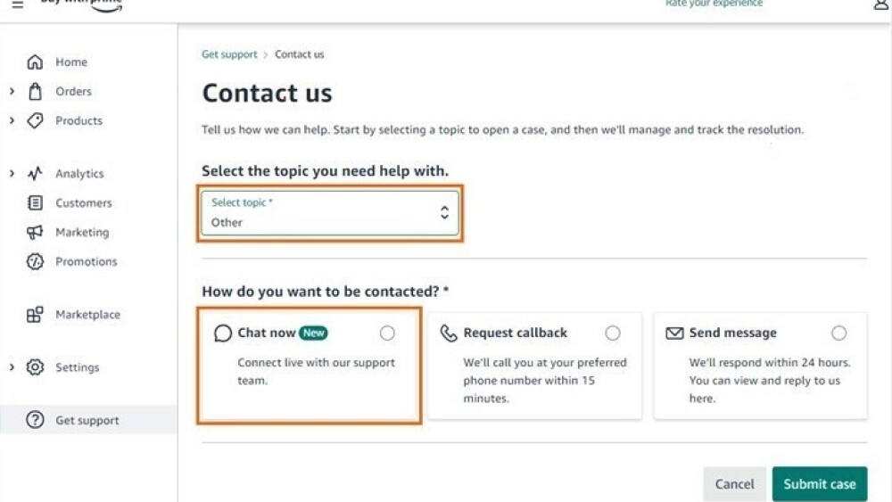This screenshot has width=892, height=502.
Task: Expand the Orders submenu chevron
Action: click(12, 91)
